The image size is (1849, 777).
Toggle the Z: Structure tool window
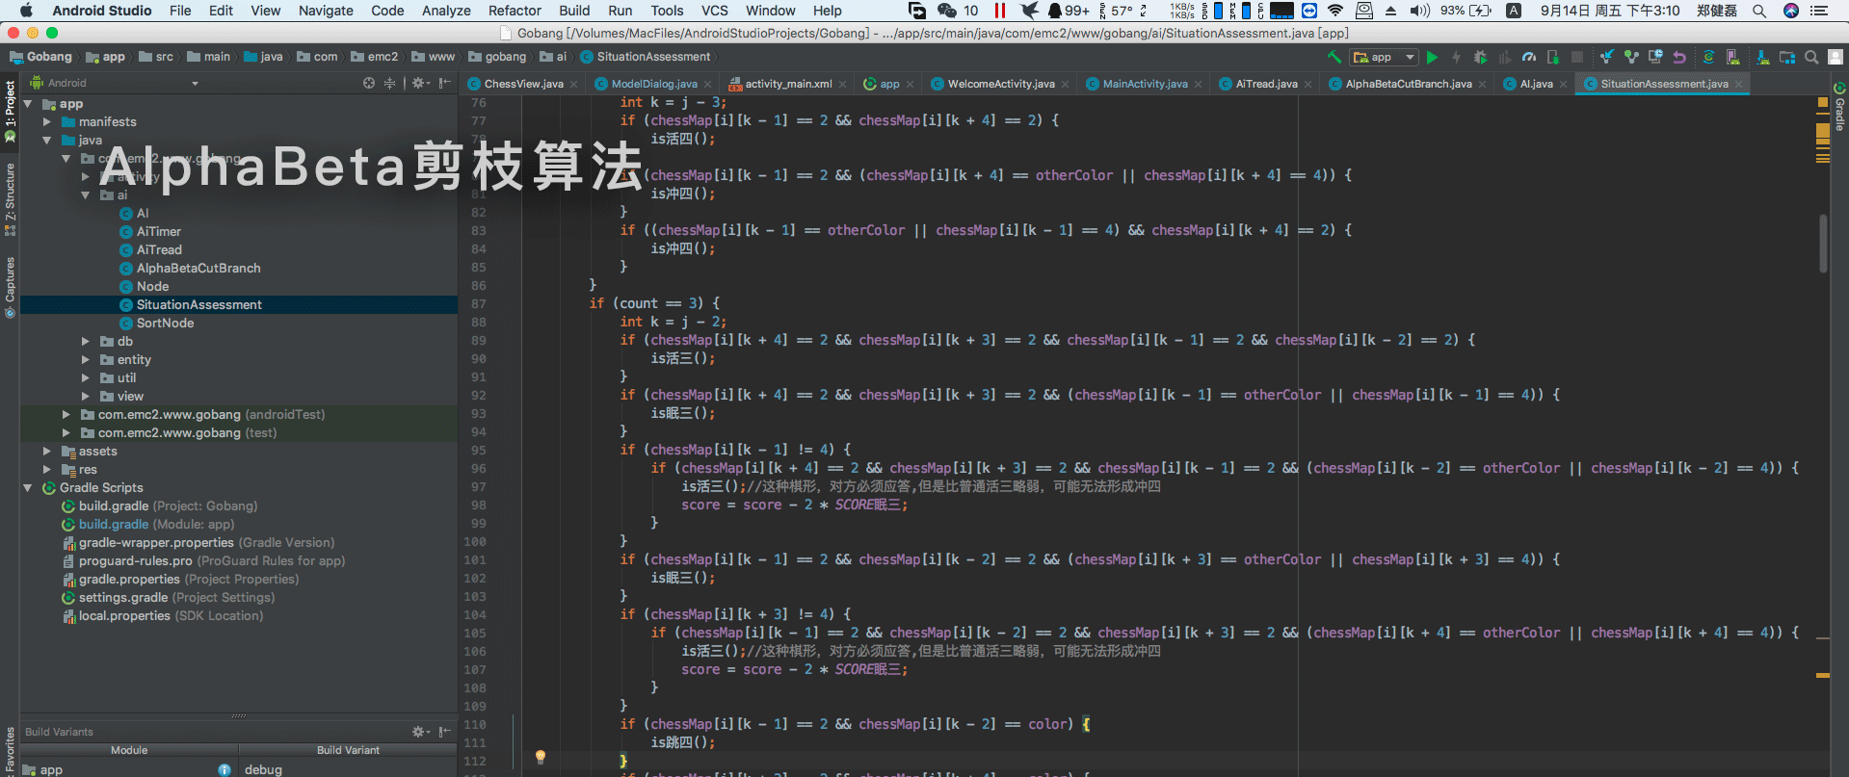coord(10,199)
